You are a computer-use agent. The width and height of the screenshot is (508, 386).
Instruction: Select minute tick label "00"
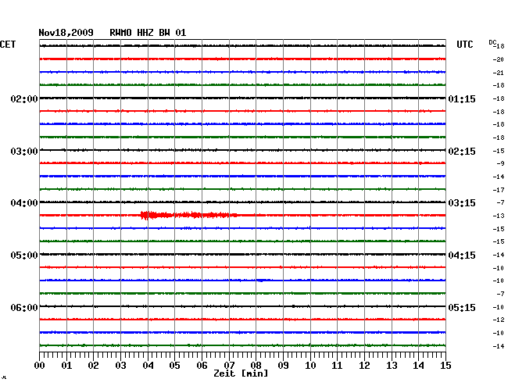point(40,365)
